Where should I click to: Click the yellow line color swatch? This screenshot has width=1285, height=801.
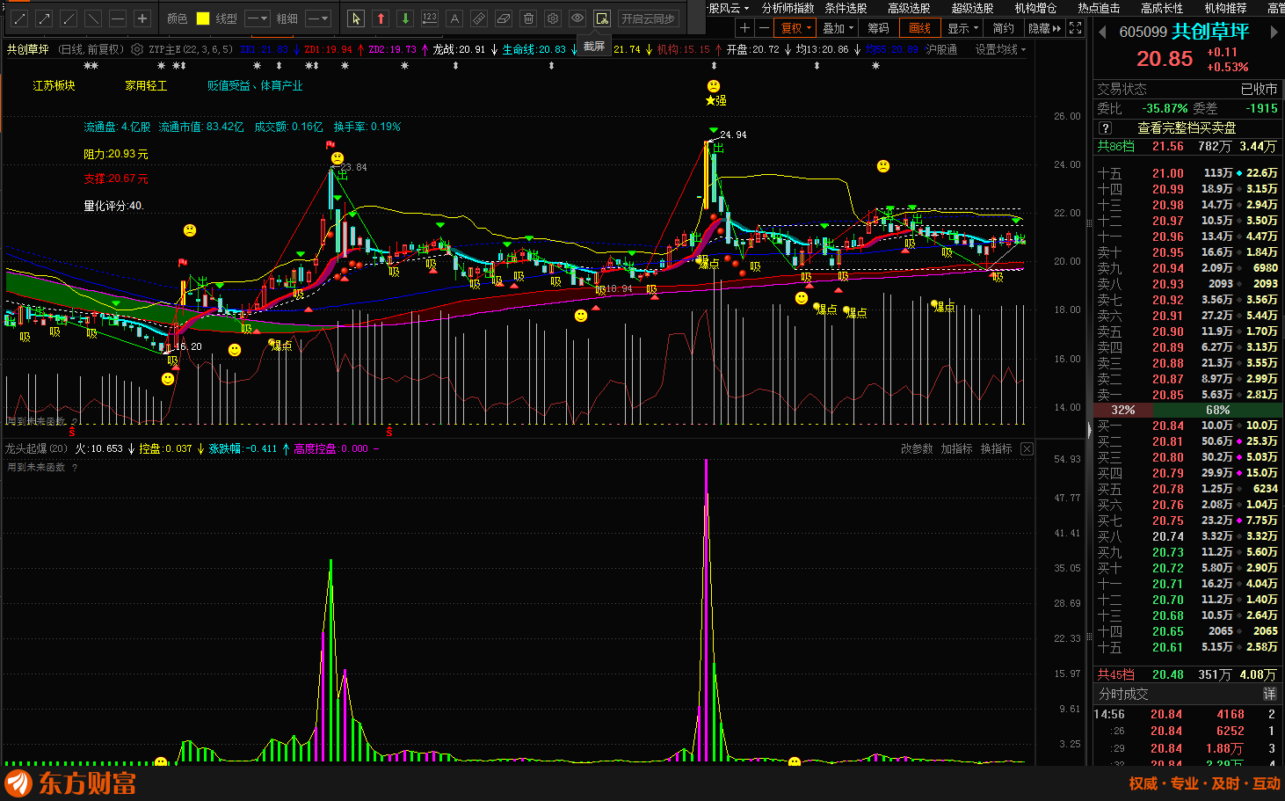click(203, 18)
